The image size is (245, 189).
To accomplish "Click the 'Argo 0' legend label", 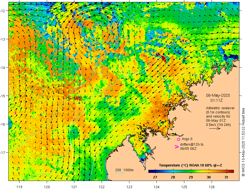I will [x=187, y=139].
